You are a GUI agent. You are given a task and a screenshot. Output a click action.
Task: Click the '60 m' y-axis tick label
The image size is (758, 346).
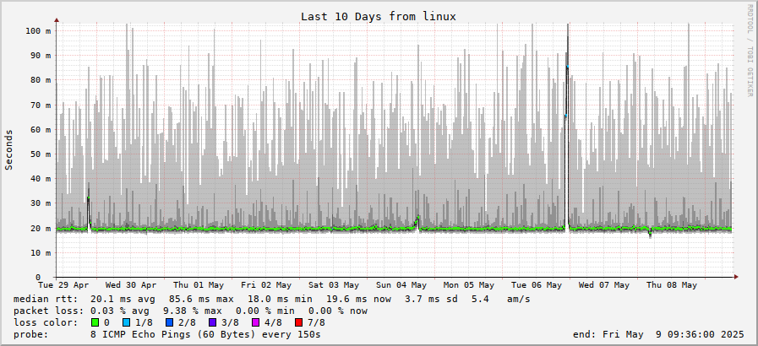(x=41, y=129)
